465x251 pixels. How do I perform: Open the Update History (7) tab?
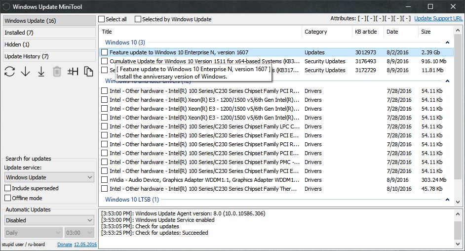coord(49,56)
